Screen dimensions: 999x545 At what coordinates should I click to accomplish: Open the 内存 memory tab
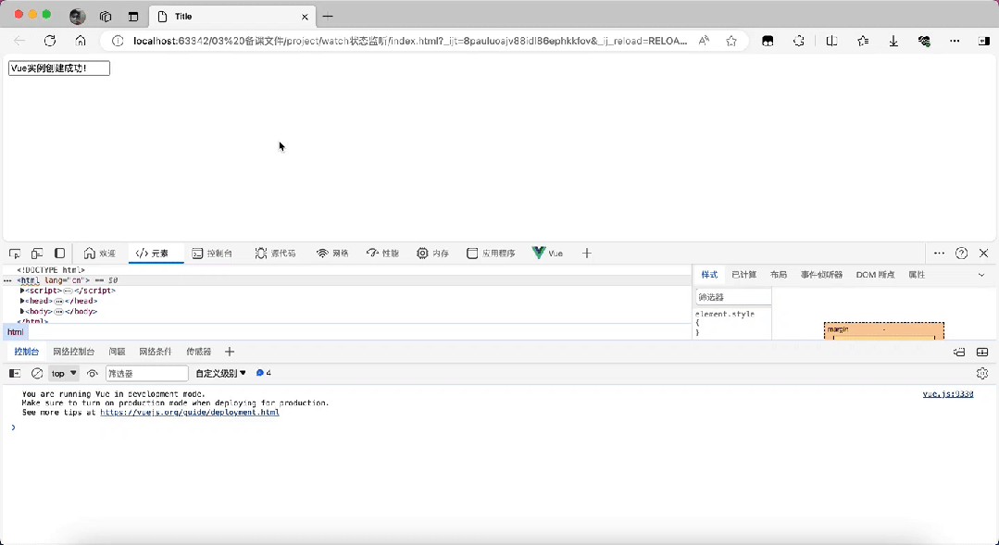[x=432, y=254]
